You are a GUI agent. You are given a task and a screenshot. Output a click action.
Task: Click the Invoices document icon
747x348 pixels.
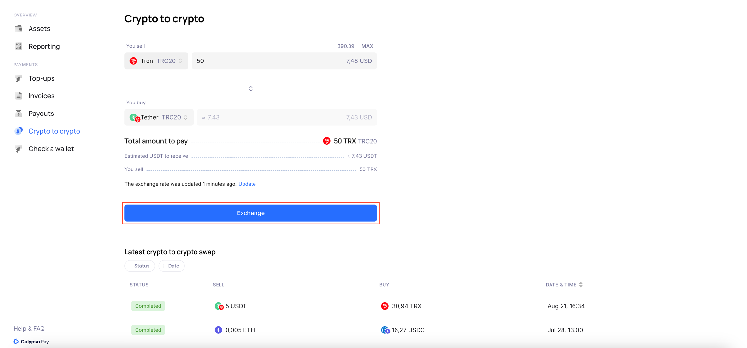[x=18, y=96]
